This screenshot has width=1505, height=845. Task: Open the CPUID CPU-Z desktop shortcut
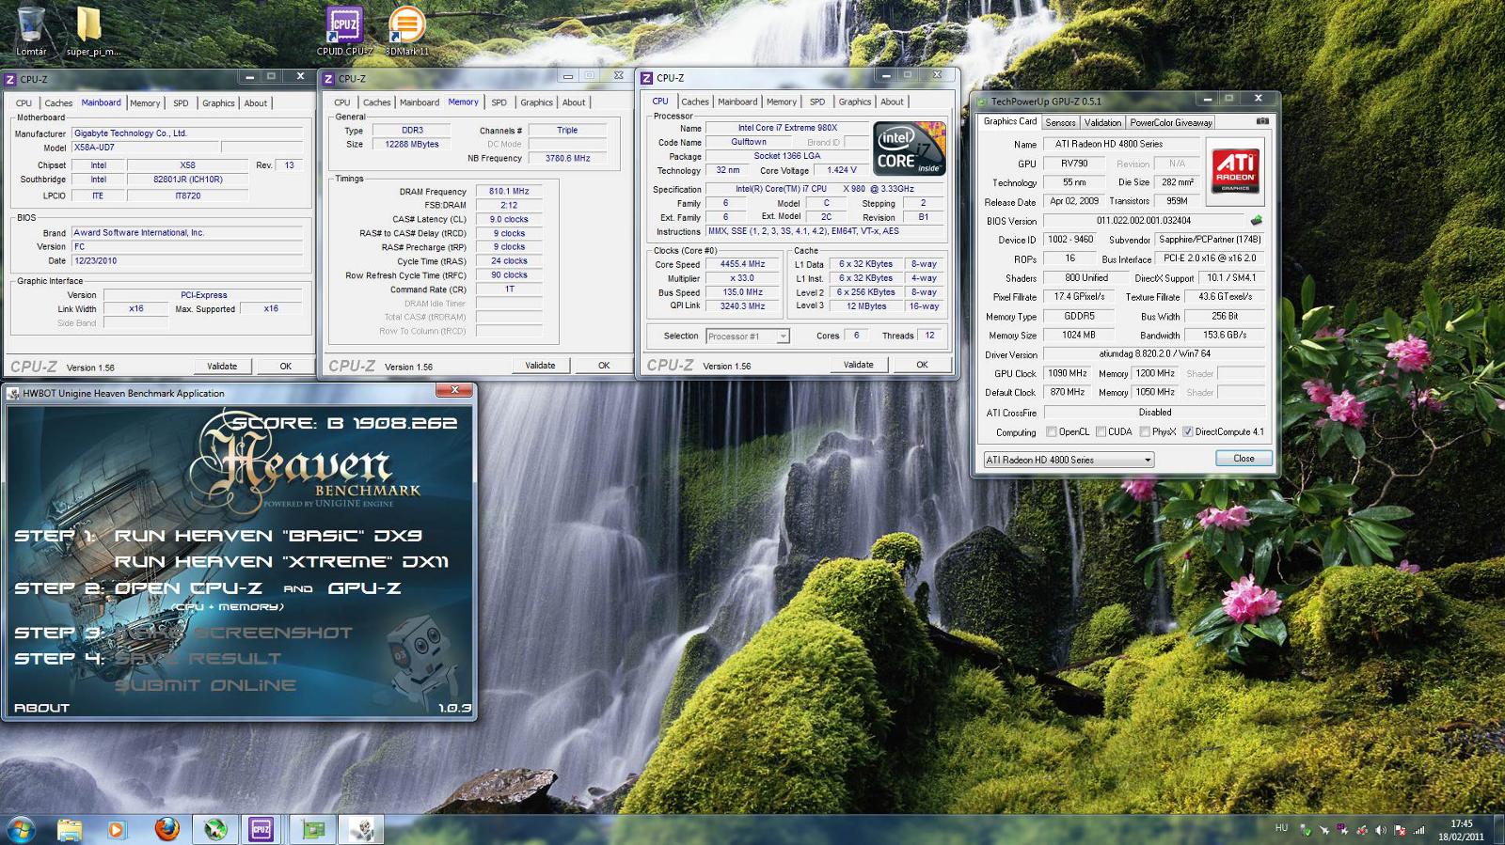(x=344, y=30)
